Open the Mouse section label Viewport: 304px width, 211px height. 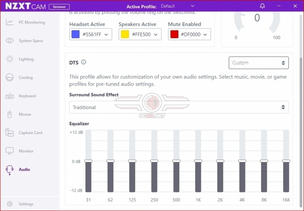pyautogui.click(x=25, y=114)
